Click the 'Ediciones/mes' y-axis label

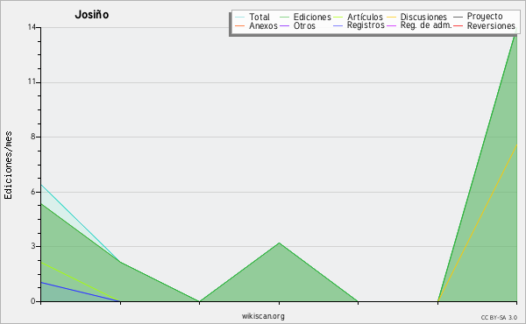point(8,166)
